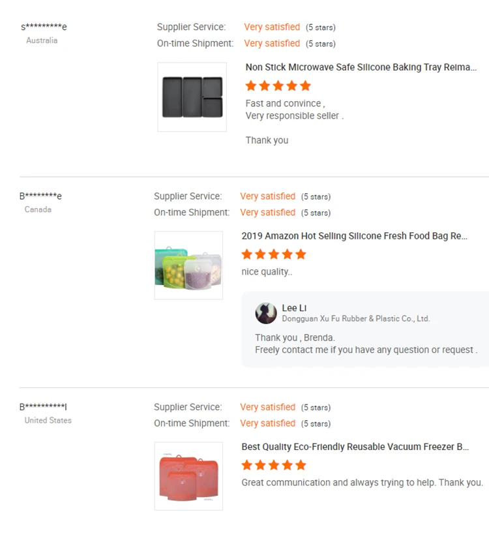Click the silicone baking tray product thumbnail
This screenshot has width=489, height=544.
[192, 97]
